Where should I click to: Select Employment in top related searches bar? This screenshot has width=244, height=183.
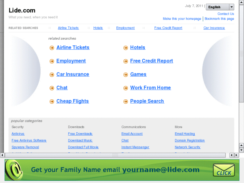(x=126, y=28)
